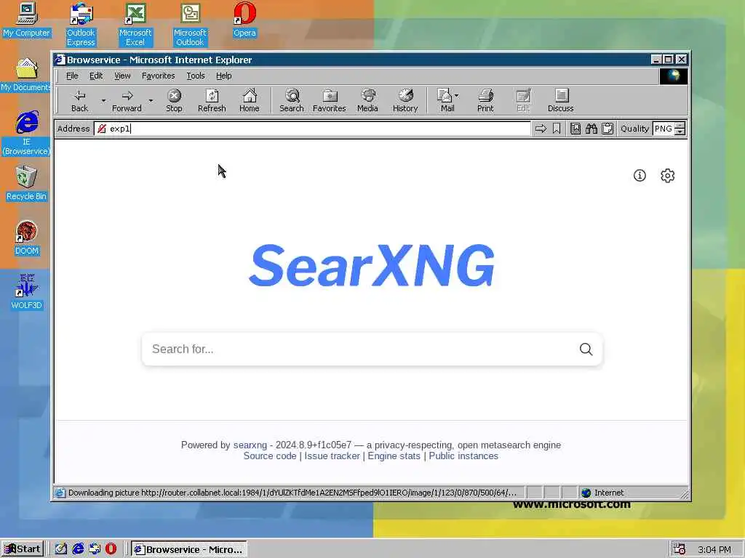Increase Quality with the up spinner
This screenshot has height=558, width=745.
pos(680,125)
